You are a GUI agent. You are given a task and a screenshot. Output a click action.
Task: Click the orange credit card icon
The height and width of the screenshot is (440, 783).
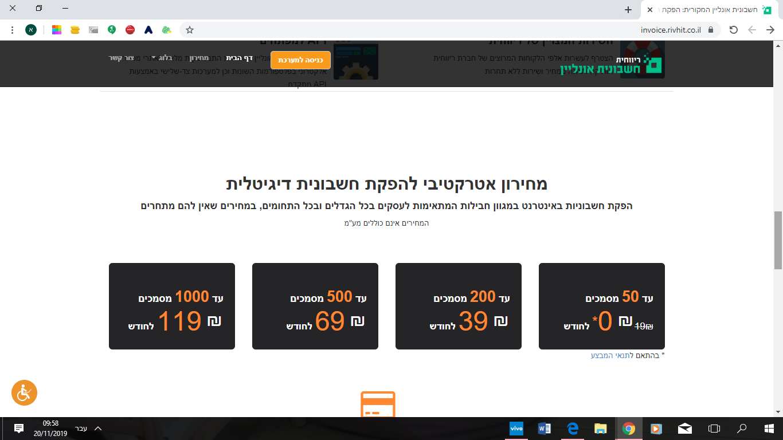pyautogui.click(x=378, y=404)
